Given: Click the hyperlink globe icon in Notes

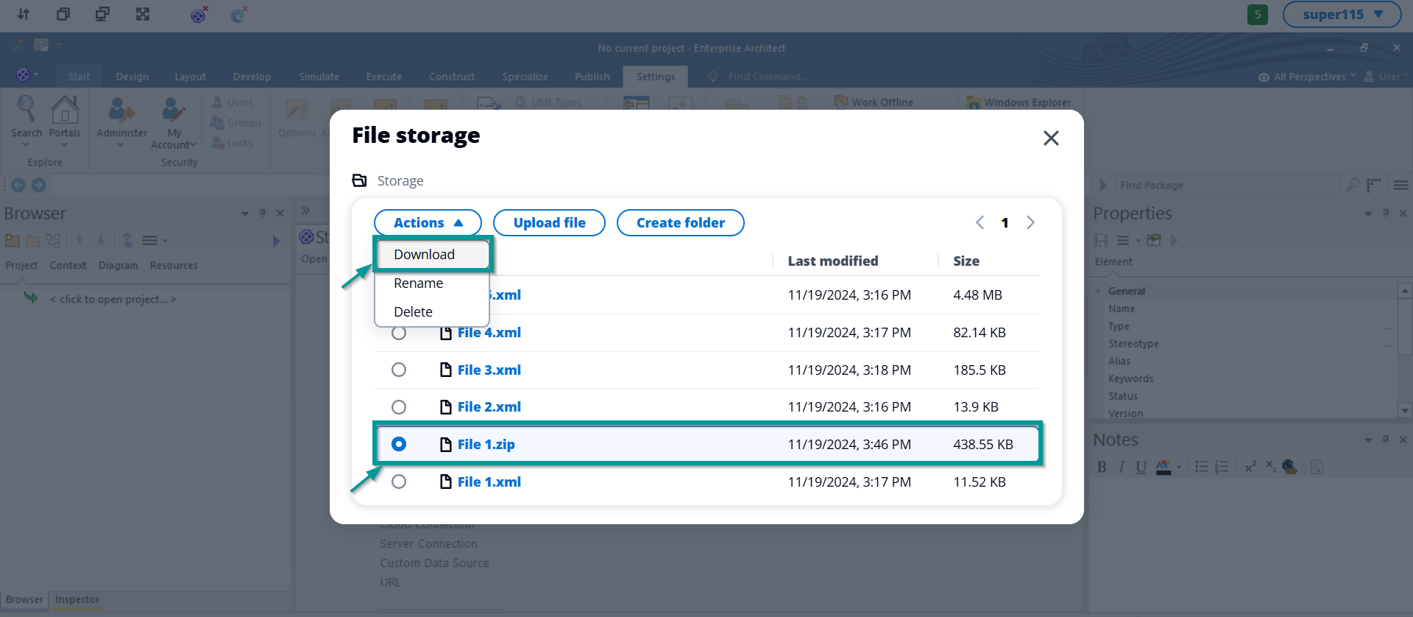Looking at the screenshot, I should pos(1289,467).
